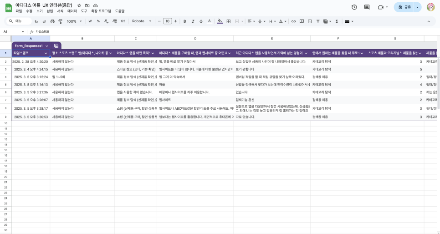The width and height of the screenshot is (440, 234).
Task: Decrease decimal places
Action: coord(106,21)
